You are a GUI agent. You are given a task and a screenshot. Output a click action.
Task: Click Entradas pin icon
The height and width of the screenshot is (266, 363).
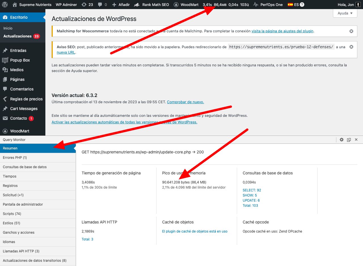click(5, 50)
